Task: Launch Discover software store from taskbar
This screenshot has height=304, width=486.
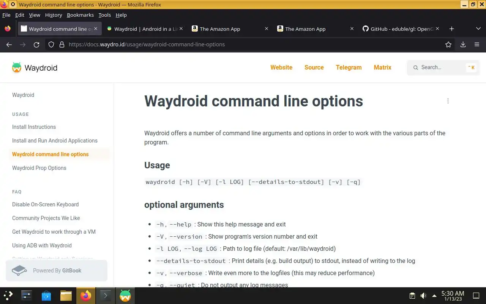Action: pyautogui.click(x=46, y=296)
